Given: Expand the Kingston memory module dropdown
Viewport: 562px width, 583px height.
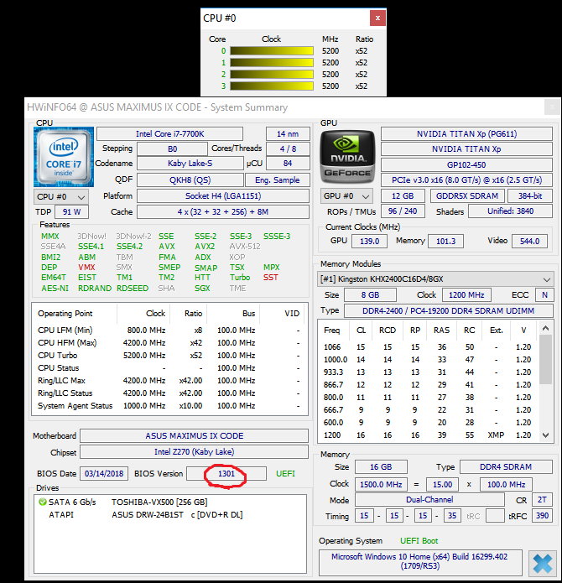Looking at the screenshot, I should click(435, 278).
